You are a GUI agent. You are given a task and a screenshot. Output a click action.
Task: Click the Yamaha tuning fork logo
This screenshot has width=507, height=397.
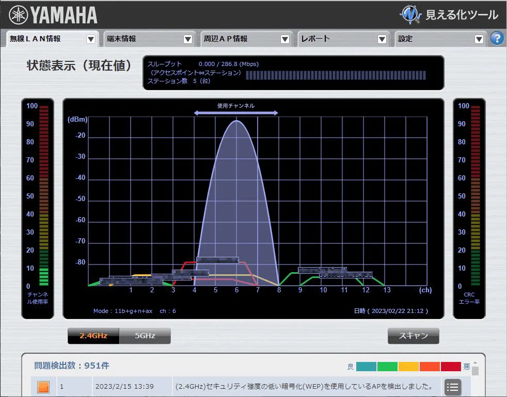coord(19,15)
